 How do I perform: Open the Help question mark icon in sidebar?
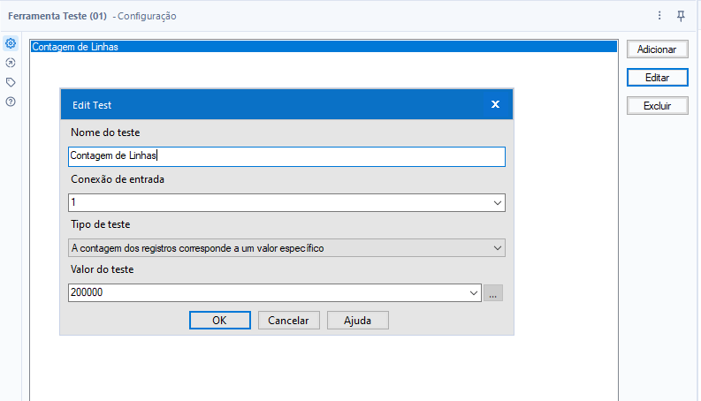11,102
